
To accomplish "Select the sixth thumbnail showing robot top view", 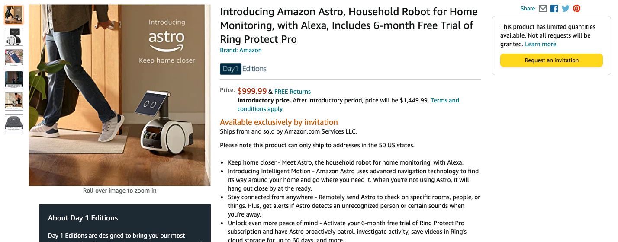I will pyautogui.click(x=14, y=123).
